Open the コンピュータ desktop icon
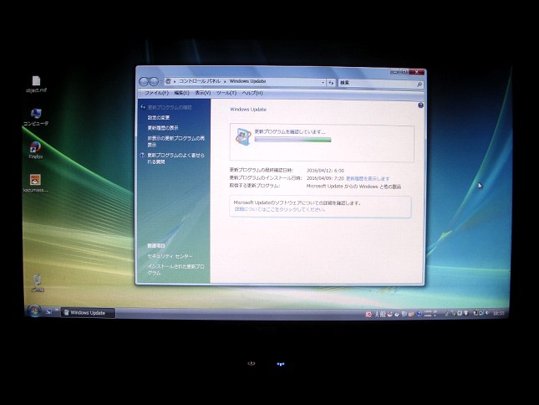This screenshot has width=539, height=405. click(x=36, y=117)
